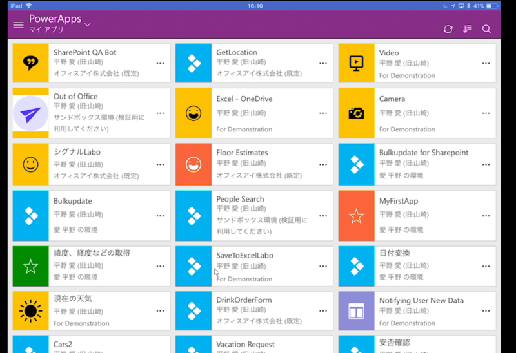Select the Vacation Request app title
The width and height of the screenshot is (516, 353).
click(245, 344)
